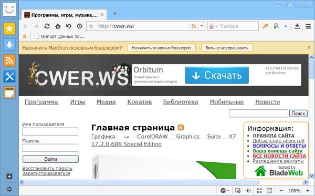Go back with the back arrow
This screenshot has height=196, width=315.
(x=25, y=26)
